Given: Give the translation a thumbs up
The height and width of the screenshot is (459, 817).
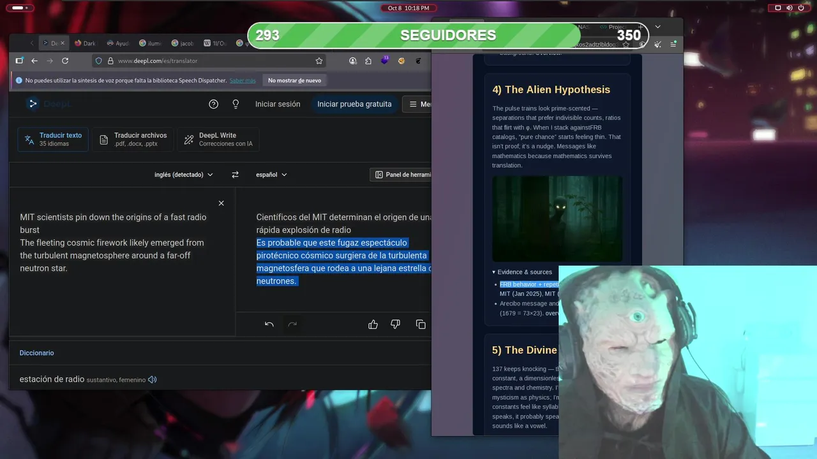Looking at the screenshot, I should coord(373,324).
